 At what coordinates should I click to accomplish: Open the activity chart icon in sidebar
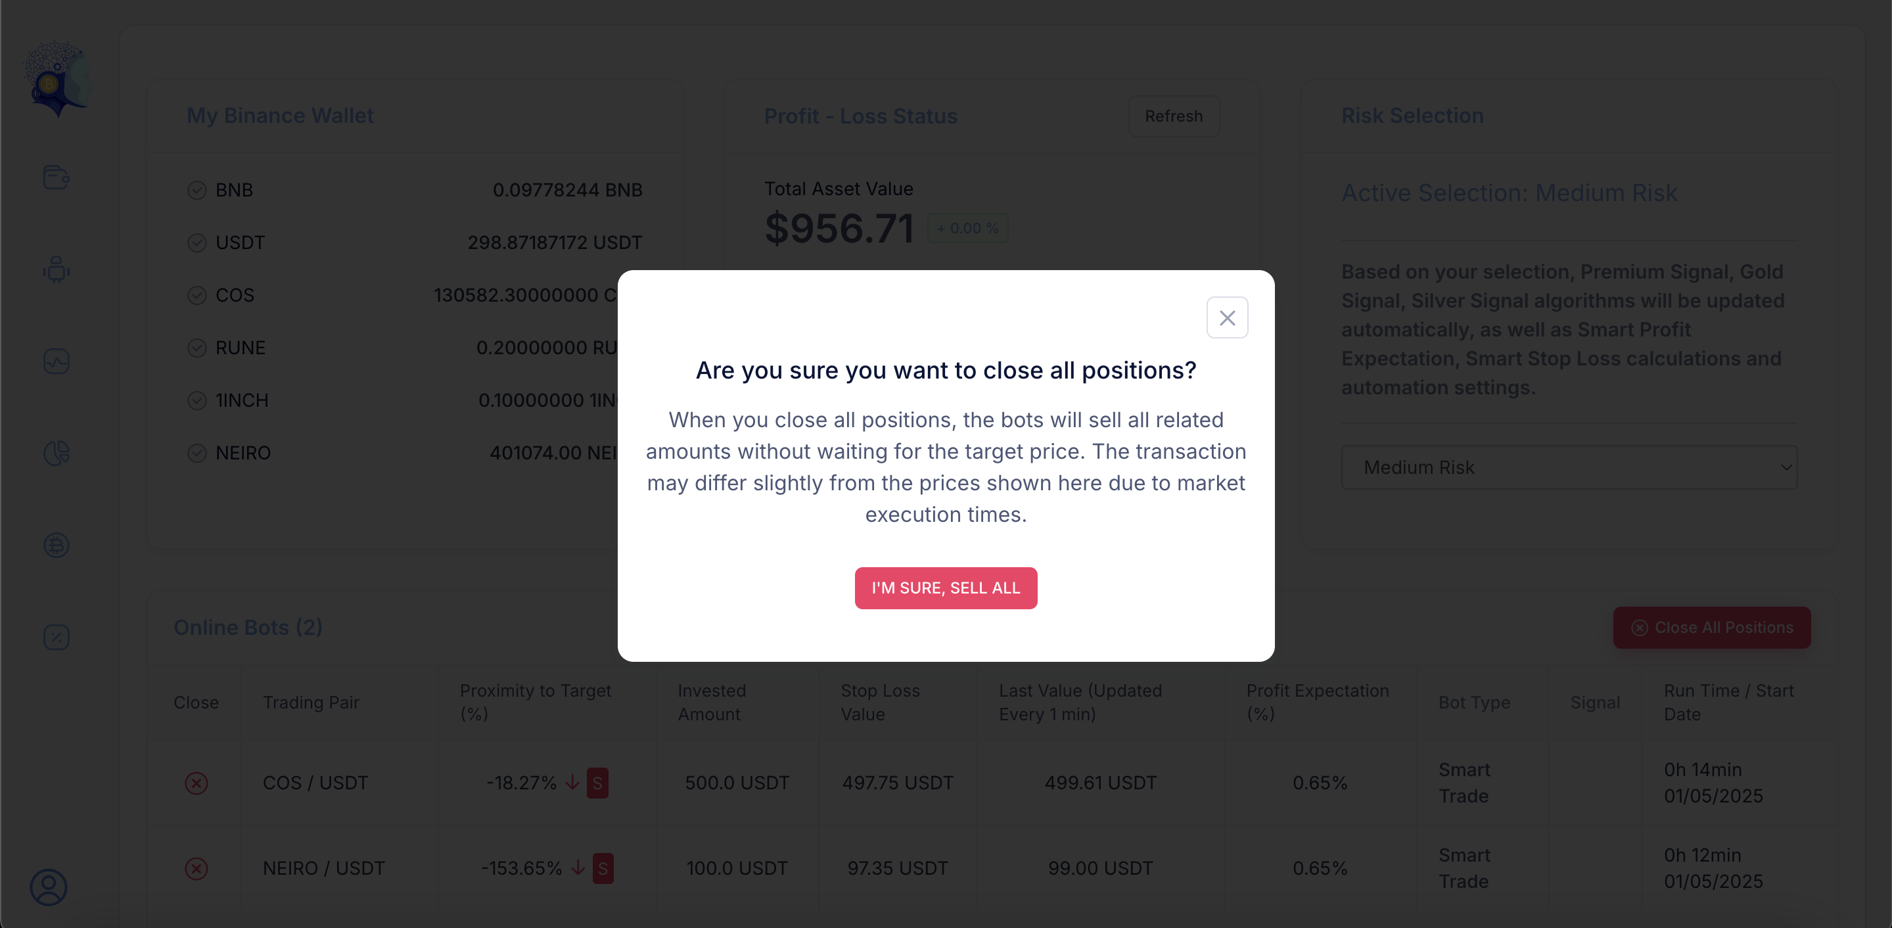point(56,361)
